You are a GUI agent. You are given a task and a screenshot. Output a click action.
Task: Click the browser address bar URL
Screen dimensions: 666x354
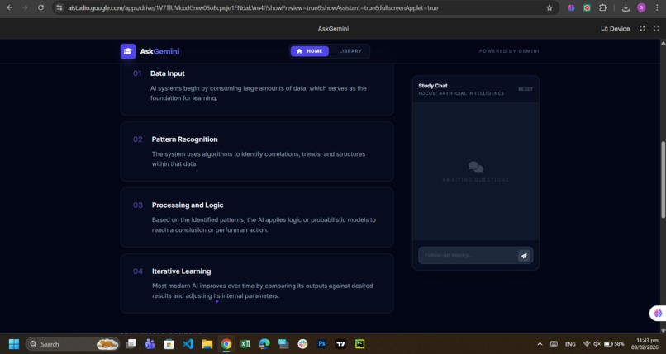pos(253,7)
